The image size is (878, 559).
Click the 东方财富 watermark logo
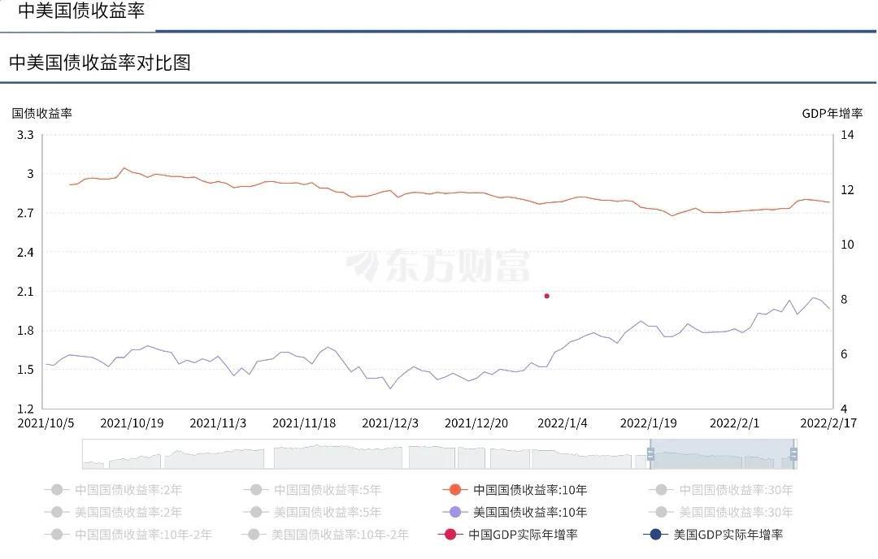click(x=439, y=266)
